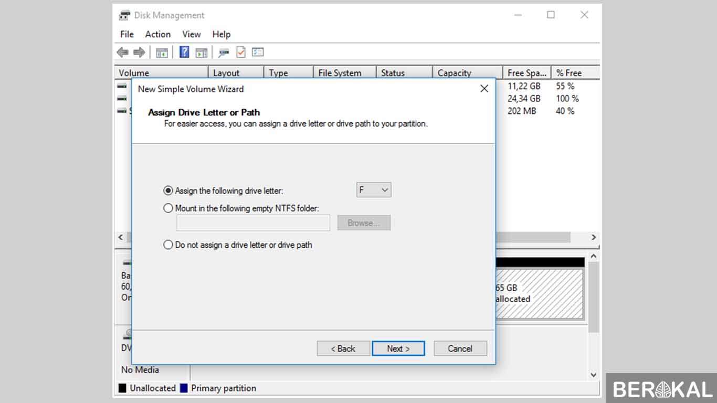This screenshot has height=403, width=717.
Task: Click the Primary partition legend entry
Action: (x=218, y=388)
